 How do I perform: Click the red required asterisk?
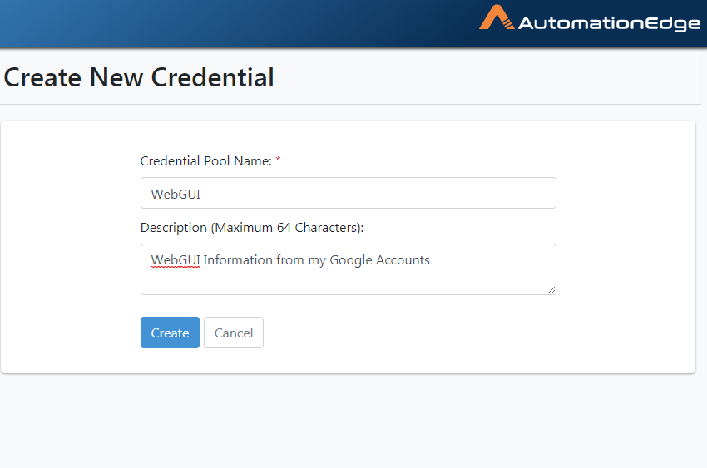click(x=279, y=160)
